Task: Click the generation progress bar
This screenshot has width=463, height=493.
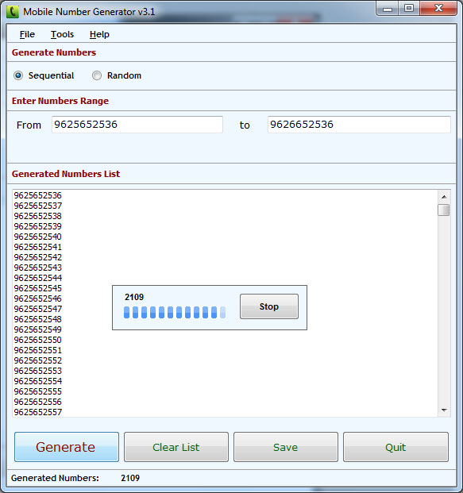Action: [175, 313]
